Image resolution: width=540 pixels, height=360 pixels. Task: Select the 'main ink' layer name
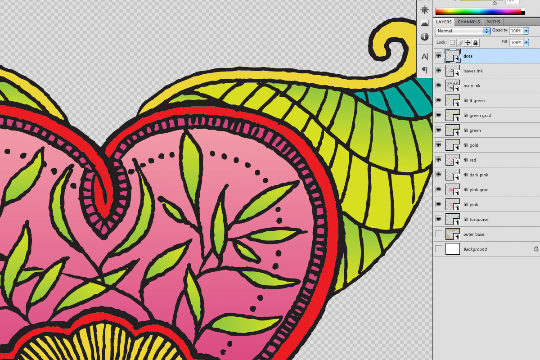[472, 86]
